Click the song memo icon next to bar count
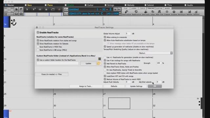 pos(115,10)
